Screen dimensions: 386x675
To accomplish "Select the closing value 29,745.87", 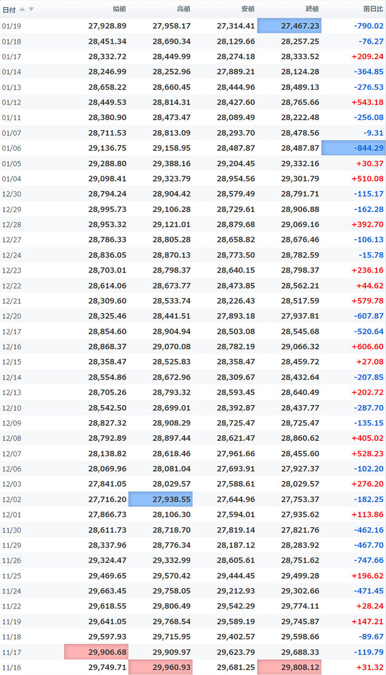I will tap(300, 622).
